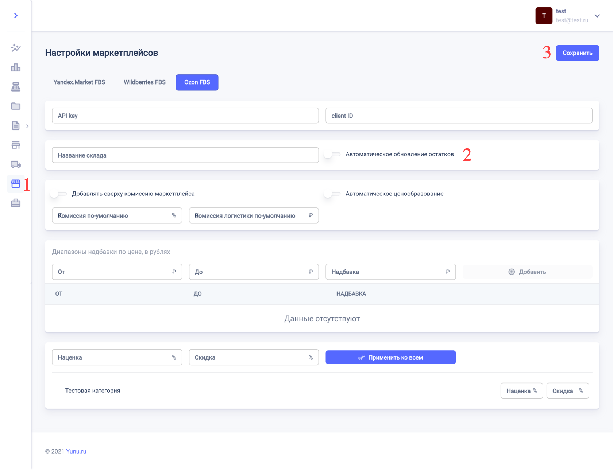Open the marketplace storefront sidebar icon

pos(16,184)
